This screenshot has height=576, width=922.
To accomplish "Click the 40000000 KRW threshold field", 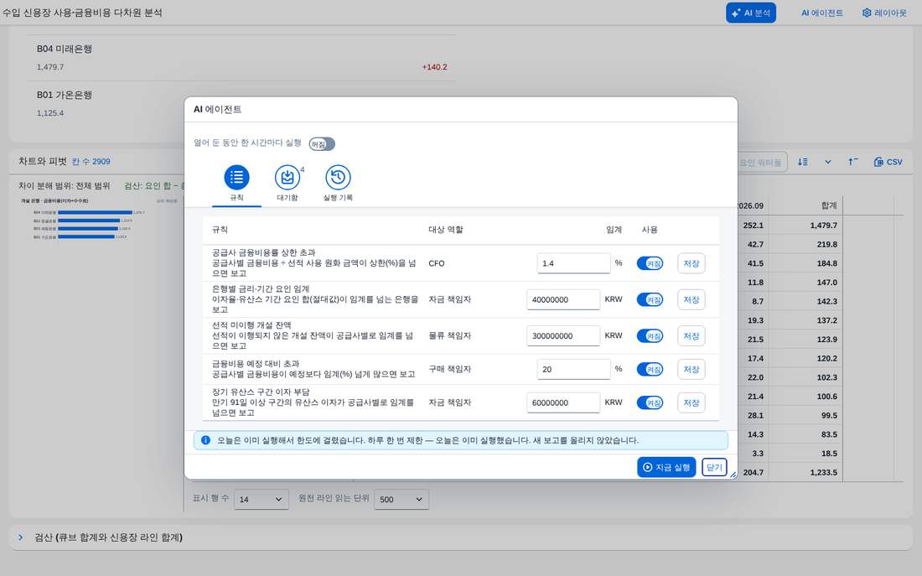I will point(563,299).
